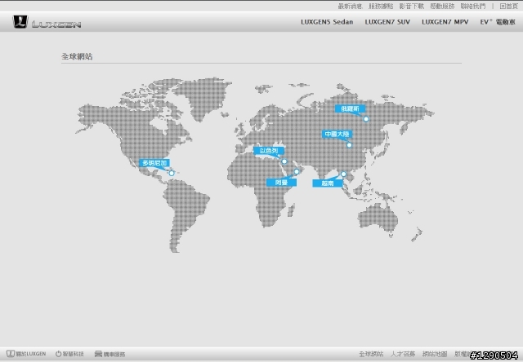Screen dimensions: 523x362
Task: Select the 中國大陸 label on the map
Action: point(337,134)
